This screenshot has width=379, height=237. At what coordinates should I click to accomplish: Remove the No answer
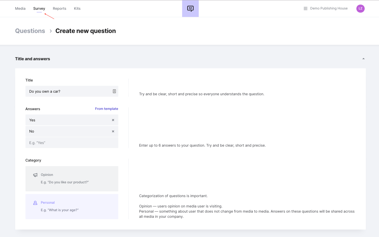tap(113, 131)
